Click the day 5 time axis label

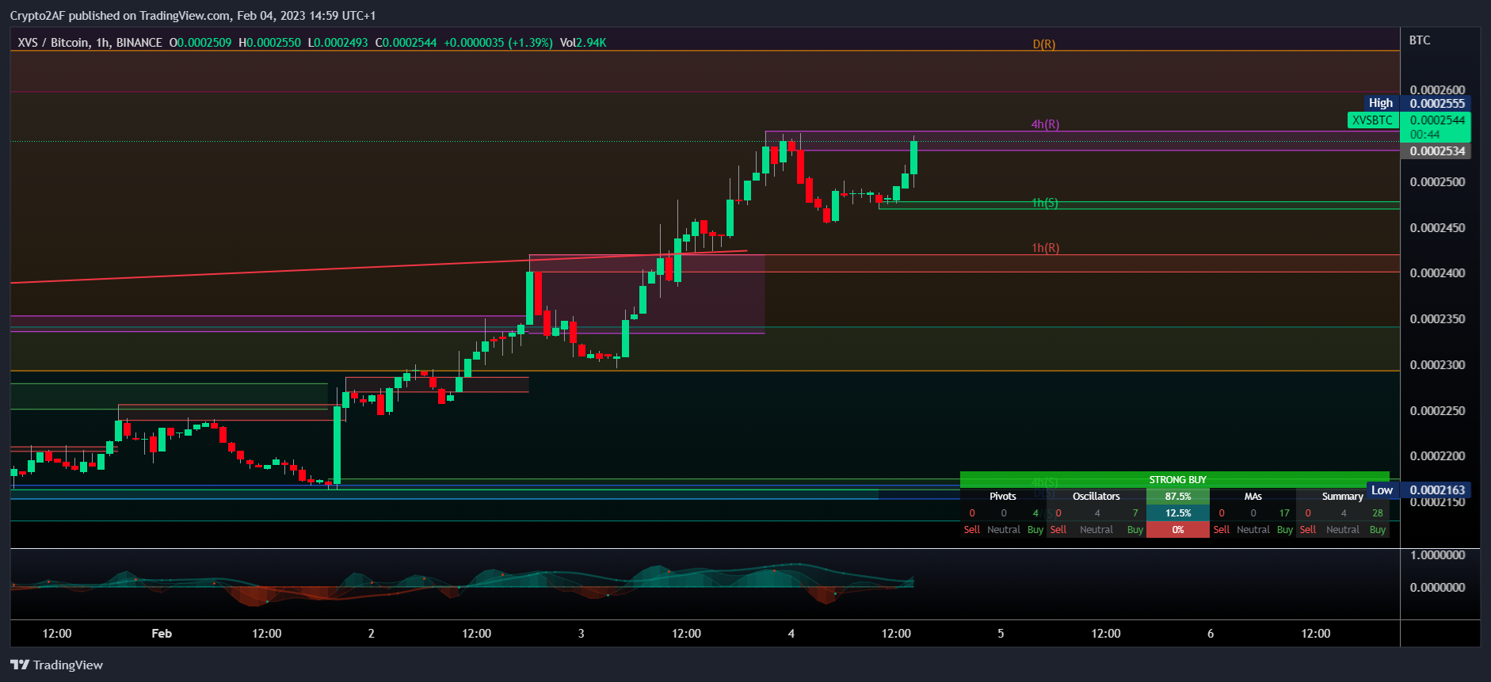[1001, 634]
